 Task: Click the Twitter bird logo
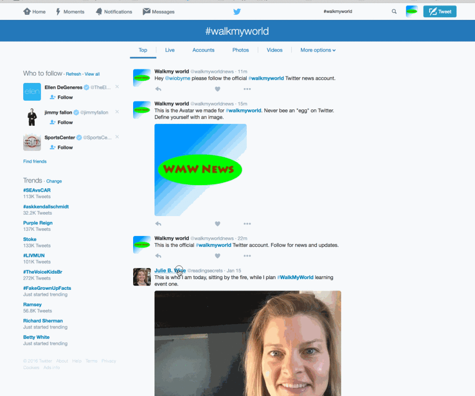pyautogui.click(x=237, y=12)
